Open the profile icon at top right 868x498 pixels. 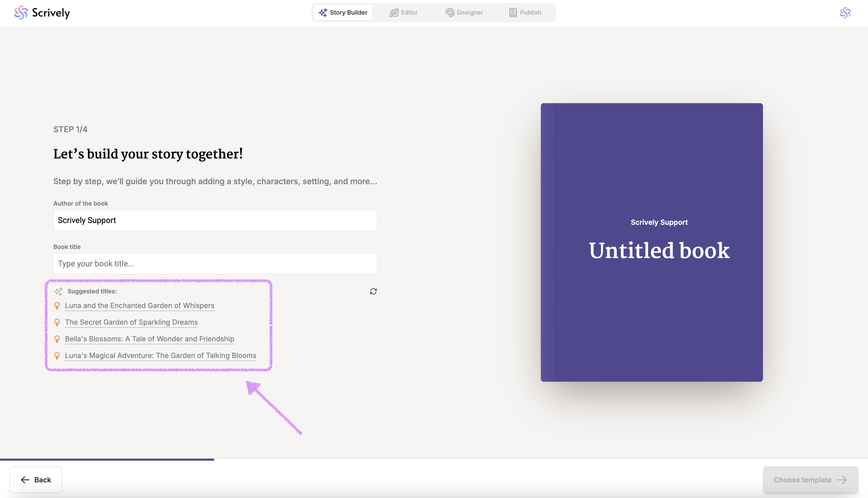pyautogui.click(x=845, y=13)
